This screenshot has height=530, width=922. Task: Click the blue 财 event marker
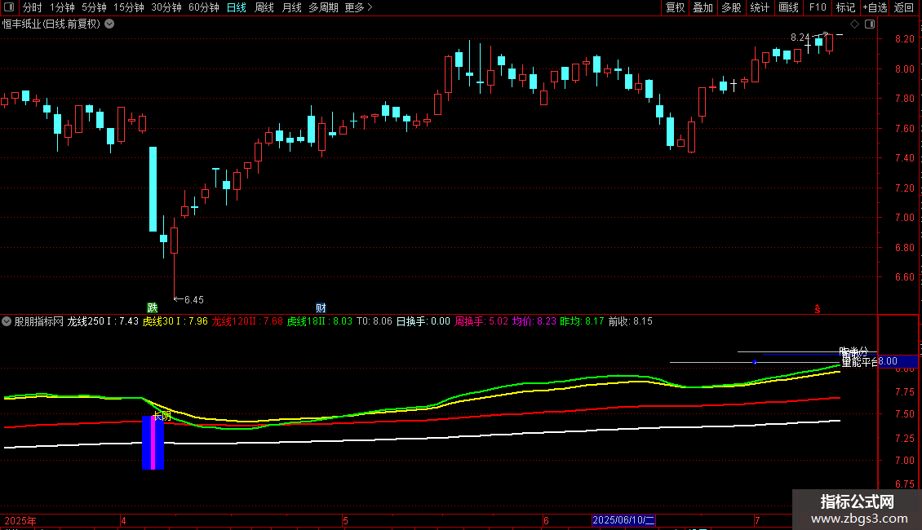pyautogui.click(x=321, y=308)
